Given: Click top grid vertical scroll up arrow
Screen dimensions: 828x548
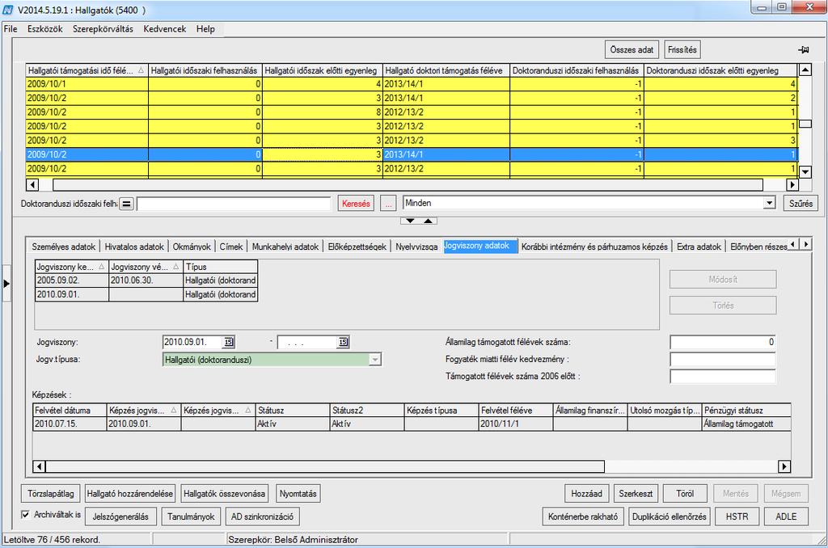Looking at the screenshot, I should [805, 70].
